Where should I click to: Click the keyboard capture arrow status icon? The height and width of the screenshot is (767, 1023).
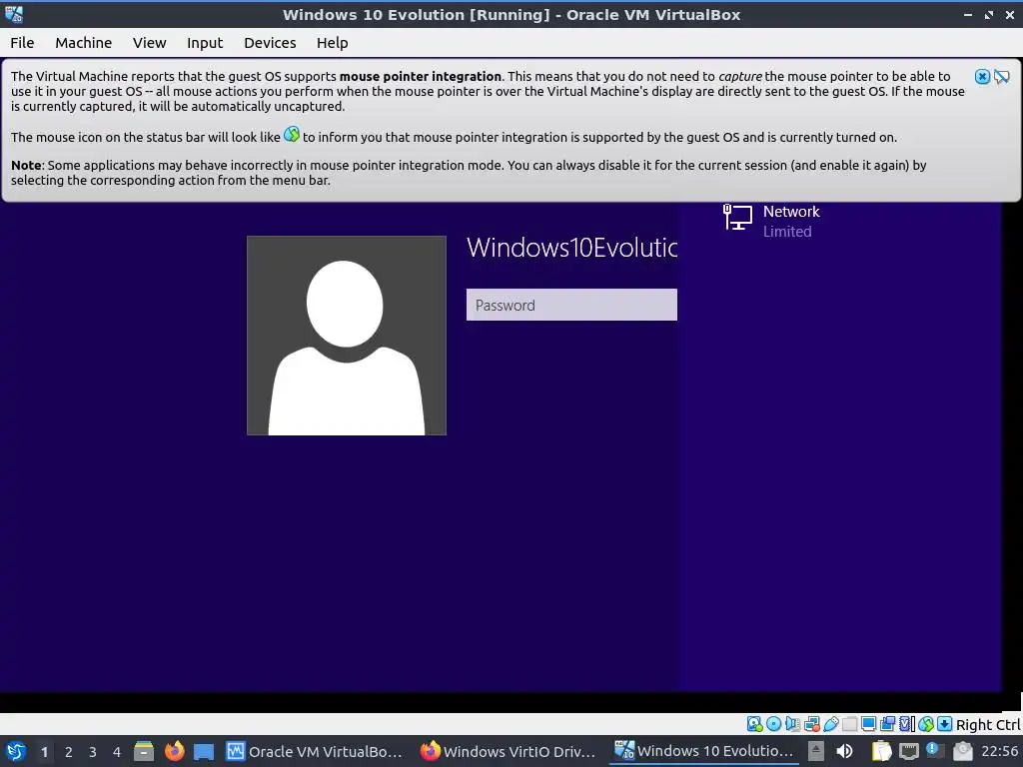pyautogui.click(x=945, y=724)
